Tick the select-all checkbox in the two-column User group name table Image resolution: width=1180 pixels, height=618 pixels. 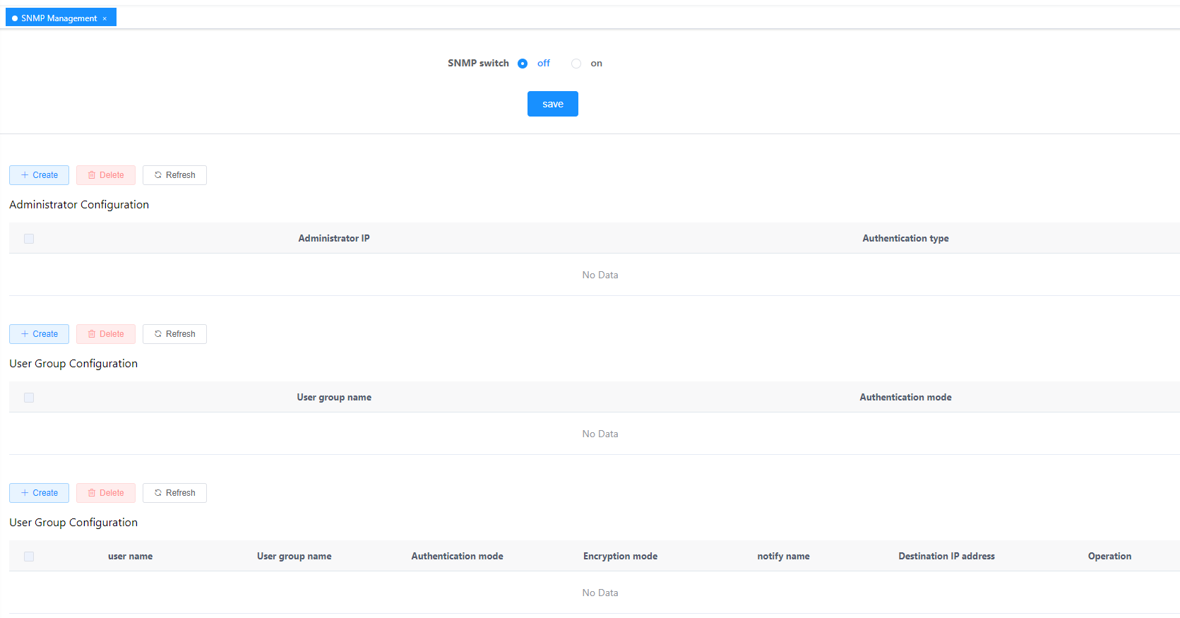(x=29, y=398)
